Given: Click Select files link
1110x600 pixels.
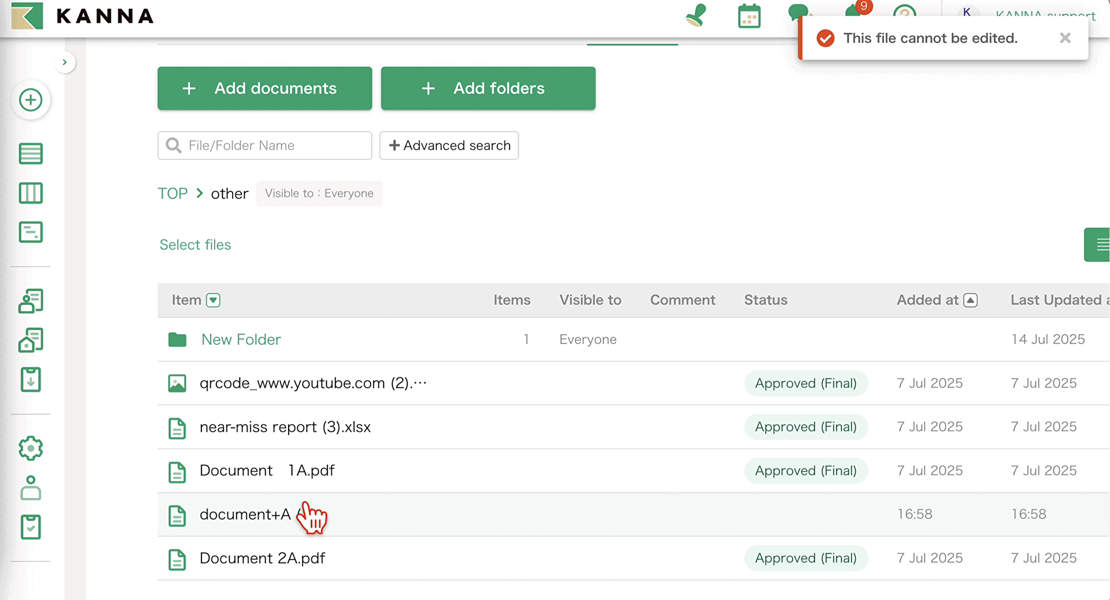Looking at the screenshot, I should click(195, 245).
